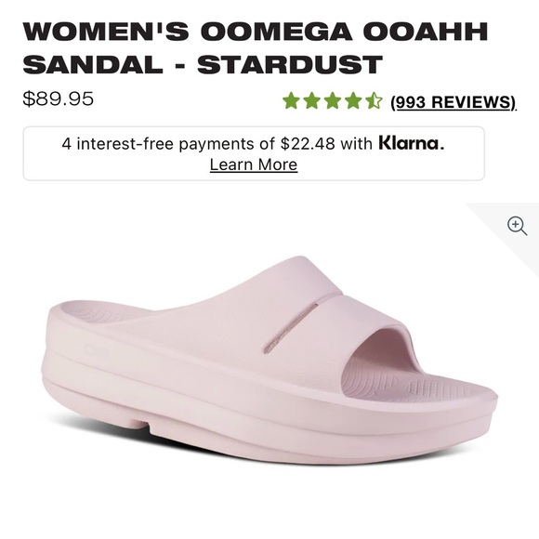Click the second green rating star
Viewport: 539px width, 539px height.
click(311, 100)
